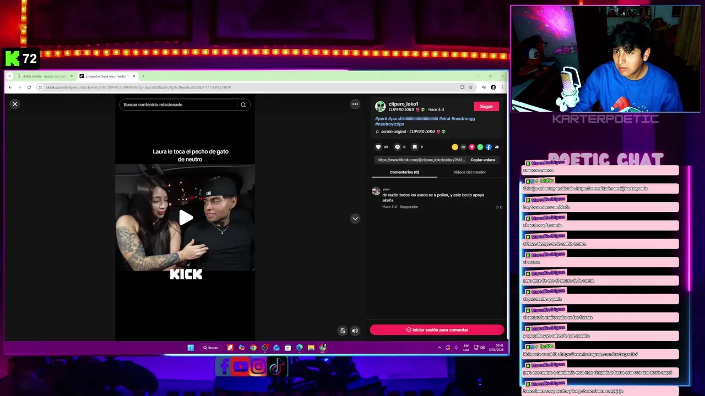Switch to Comentarios (0) tab
This screenshot has width=705, height=396.
coord(404,172)
